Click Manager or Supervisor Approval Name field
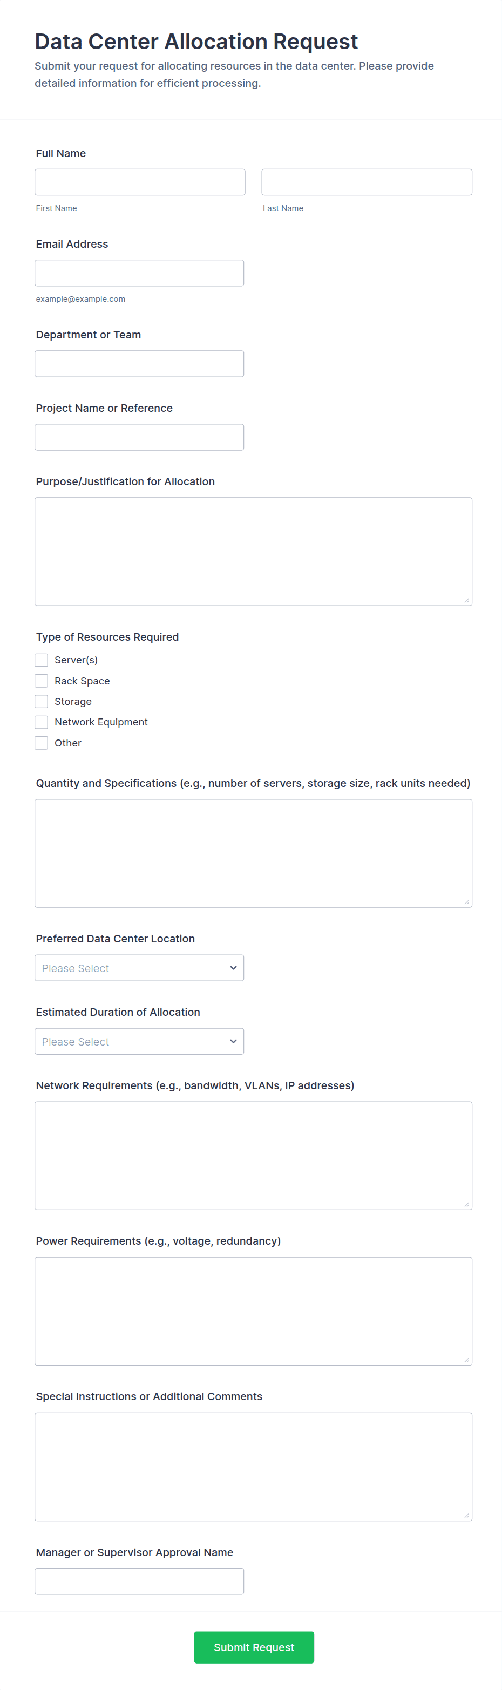This screenshot has width=502, height=1690. [139, 1581]
